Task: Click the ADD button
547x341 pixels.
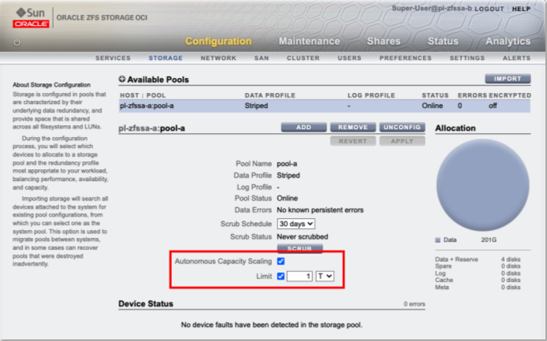Action: [304, 128]
